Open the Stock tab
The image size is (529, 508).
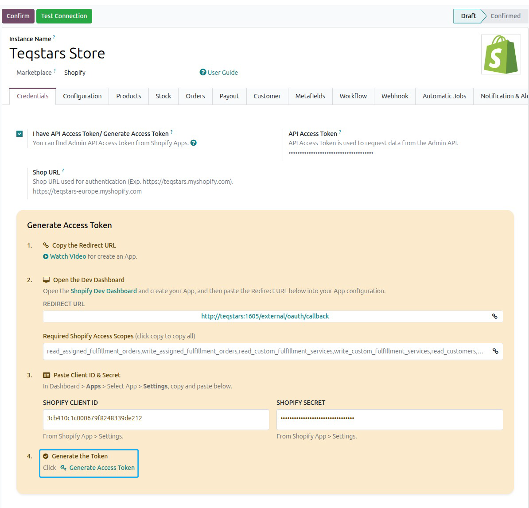click(x=163, y=96)
